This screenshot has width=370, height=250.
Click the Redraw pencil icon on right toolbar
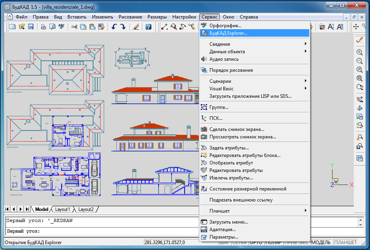tap(359, 40)
